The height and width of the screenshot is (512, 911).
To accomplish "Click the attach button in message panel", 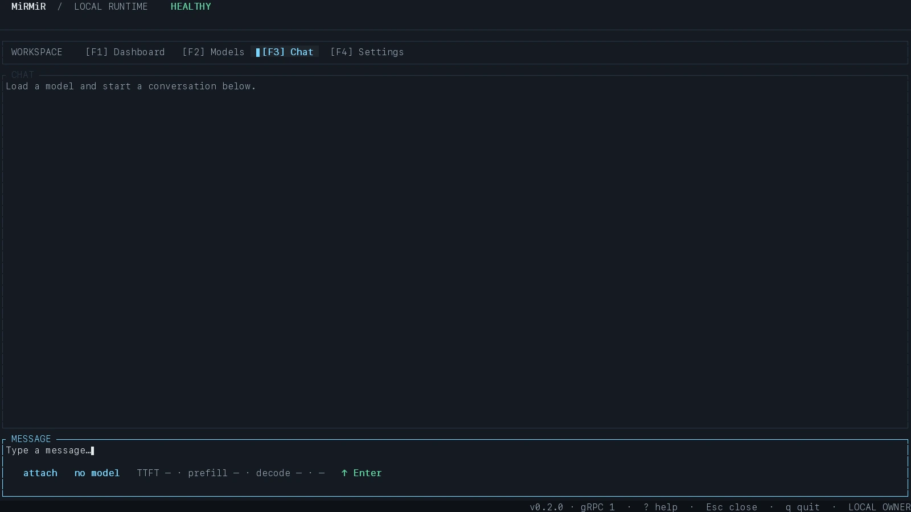I will click(x=40, y=473).
